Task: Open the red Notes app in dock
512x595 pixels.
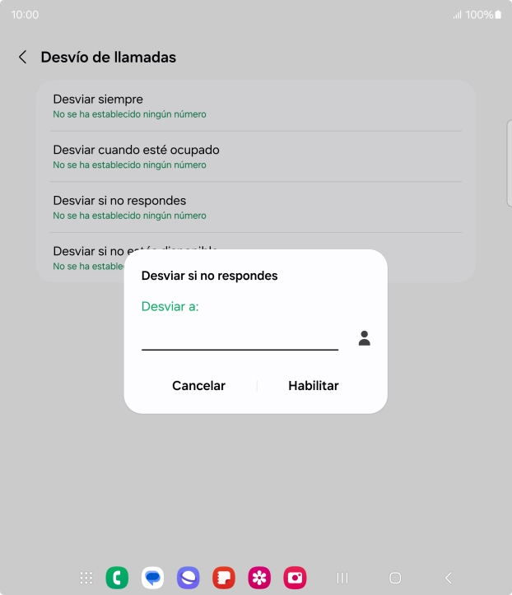Action: point(224,578)
